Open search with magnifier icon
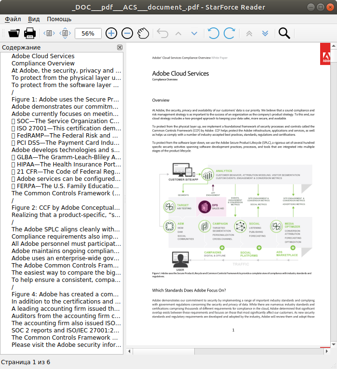The width and height of the screenshot is (337, 369). (284, 33)
